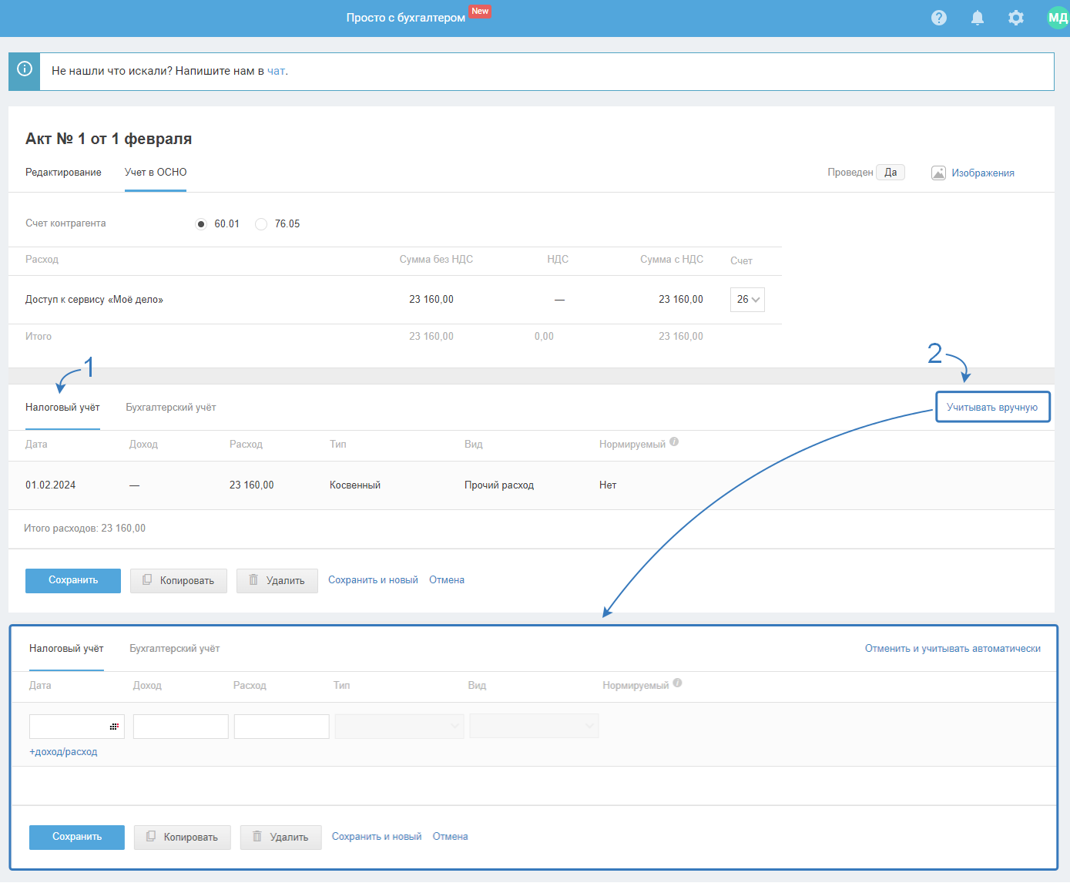This screenshot has width=1070, height=883.
Task: Switch to upper Бухгалтерский учёт tab
Action: point(171,408)
